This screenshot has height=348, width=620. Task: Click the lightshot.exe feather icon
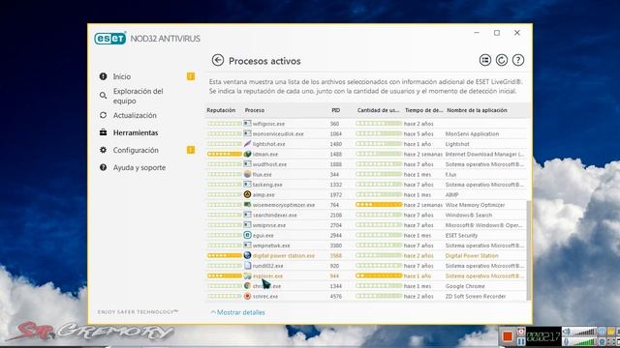pos(248,144)
